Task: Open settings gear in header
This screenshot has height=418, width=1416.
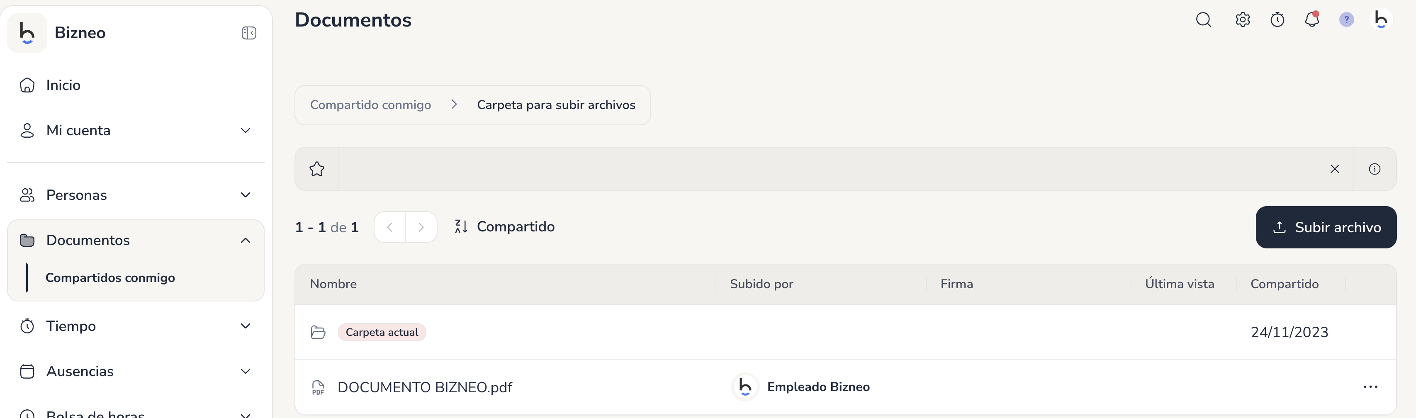Action: 1242,20
